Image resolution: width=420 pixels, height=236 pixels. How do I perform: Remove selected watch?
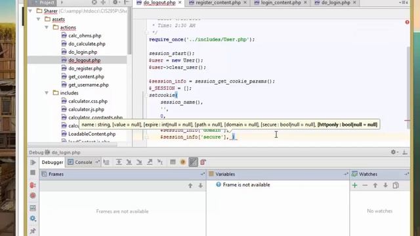click(365, 185)
